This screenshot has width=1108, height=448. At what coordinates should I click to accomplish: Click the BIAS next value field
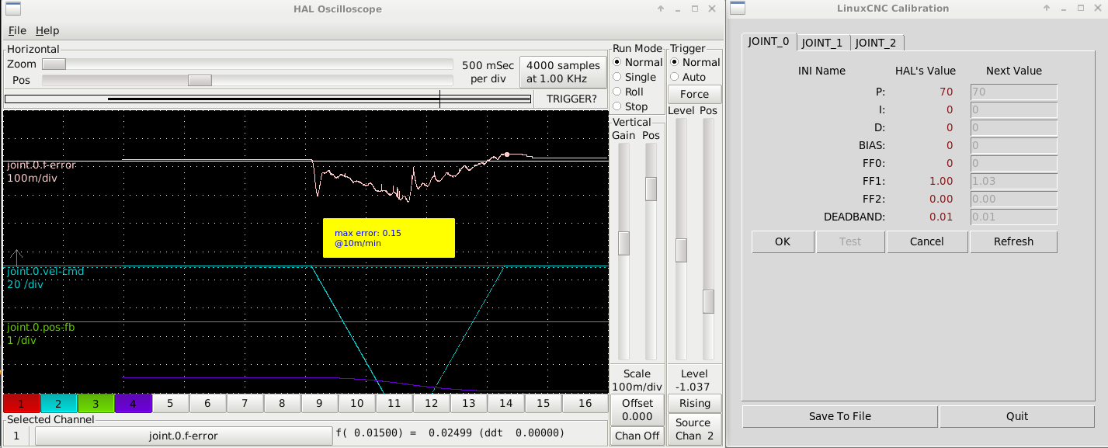pos(1013,145)
